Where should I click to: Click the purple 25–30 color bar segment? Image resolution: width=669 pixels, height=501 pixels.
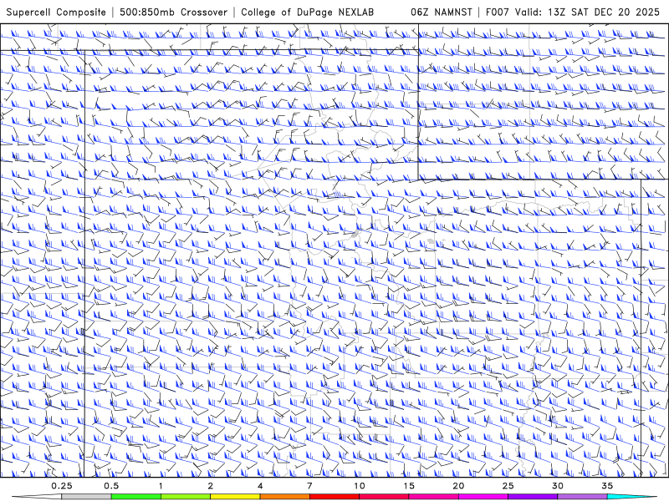tap(533, 497)
